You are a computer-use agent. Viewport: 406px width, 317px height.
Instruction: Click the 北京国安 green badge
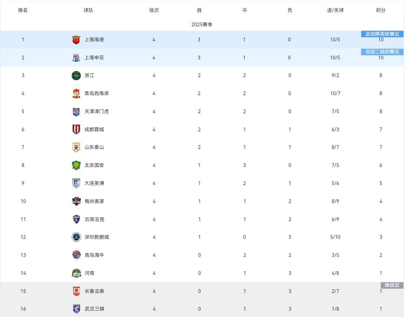coord(76,165)
